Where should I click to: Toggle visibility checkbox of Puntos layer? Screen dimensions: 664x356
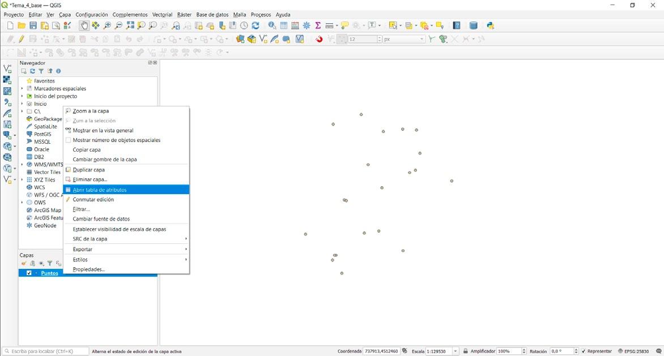29,273
